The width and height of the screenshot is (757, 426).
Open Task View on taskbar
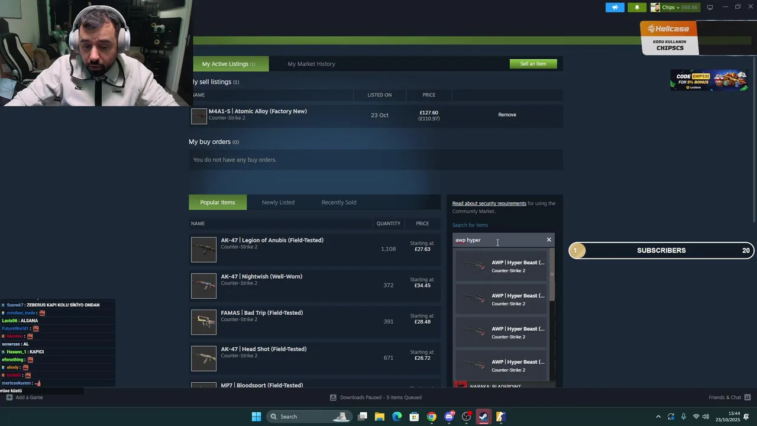(363, 417)
